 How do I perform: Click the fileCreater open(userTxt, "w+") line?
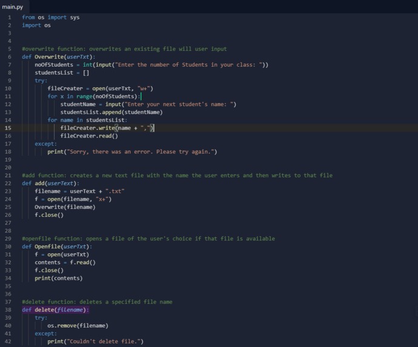100,88
